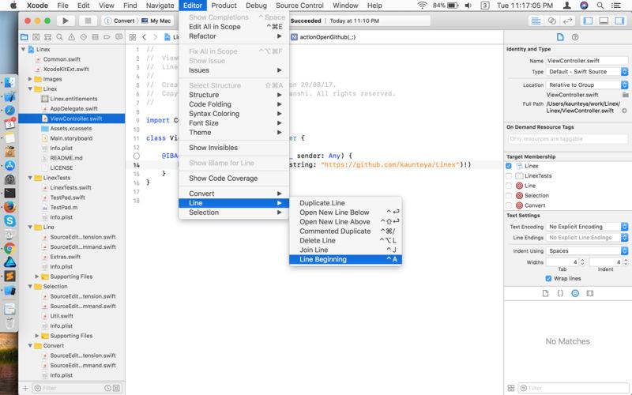Click the Convert scheme selector in toolbar
Screen dimensions: 632x395
(120, 21)
